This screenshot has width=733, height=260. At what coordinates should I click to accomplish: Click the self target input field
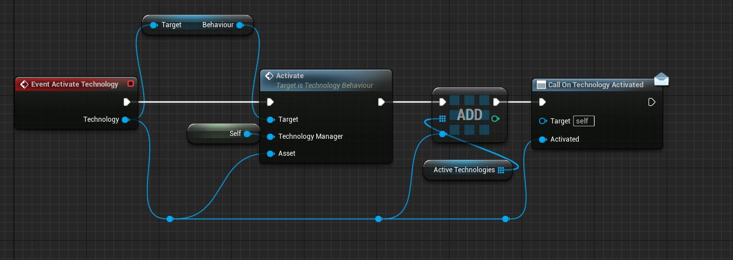click(x=583, y=121)
